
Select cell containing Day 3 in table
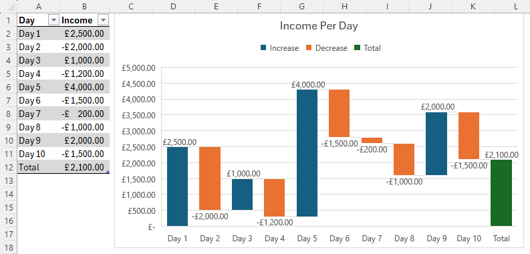pyautogui.click(x=39, y=61)
